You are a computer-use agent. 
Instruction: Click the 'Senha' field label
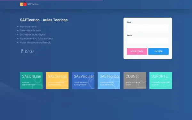coord(129,35)
